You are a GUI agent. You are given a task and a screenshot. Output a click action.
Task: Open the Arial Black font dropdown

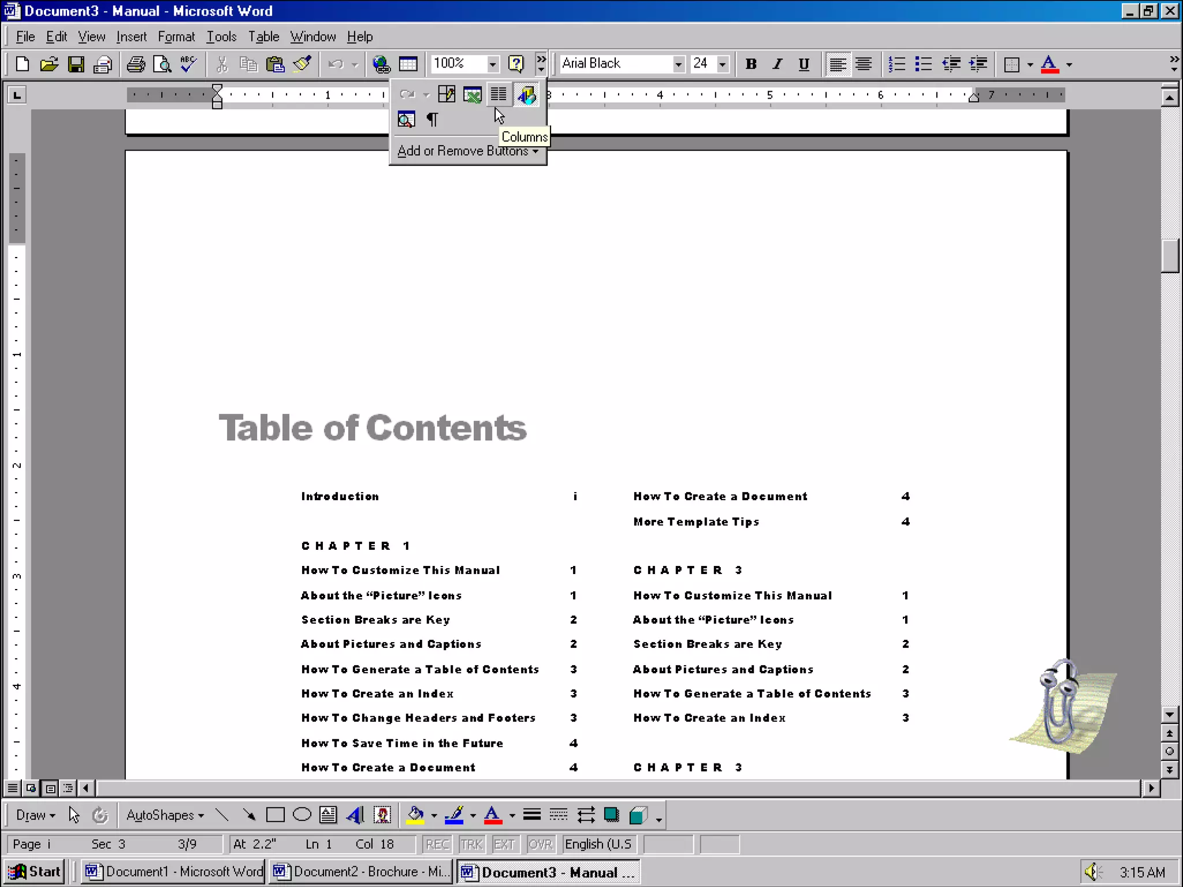click(678, 64)
